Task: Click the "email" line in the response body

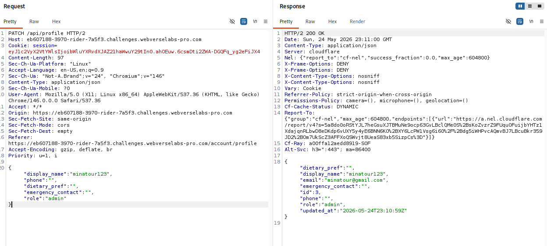Action: coord(344,180)
